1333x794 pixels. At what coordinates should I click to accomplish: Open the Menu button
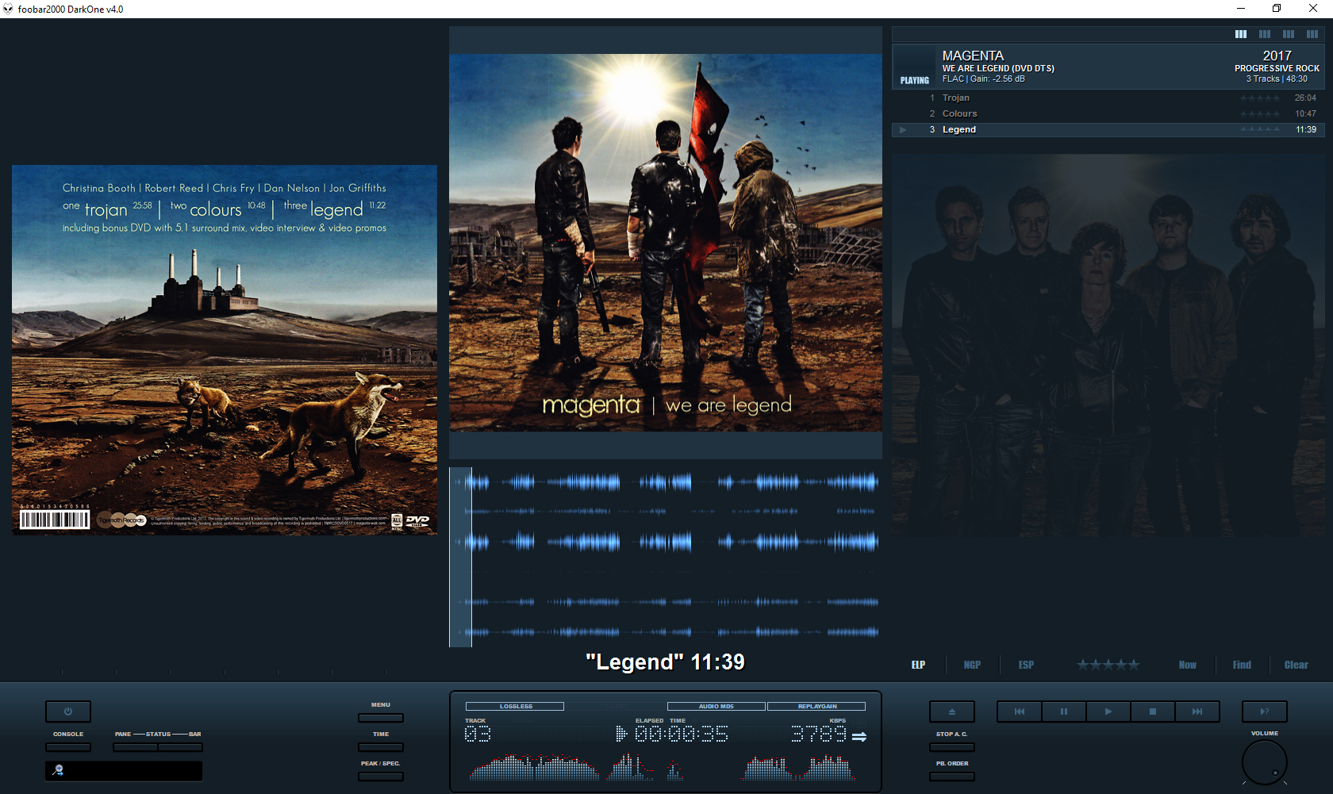381,718
